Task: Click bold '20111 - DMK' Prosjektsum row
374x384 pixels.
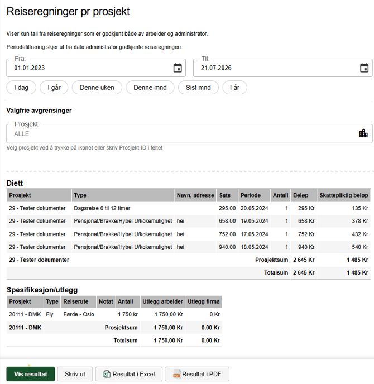Action: pos(25,328)
